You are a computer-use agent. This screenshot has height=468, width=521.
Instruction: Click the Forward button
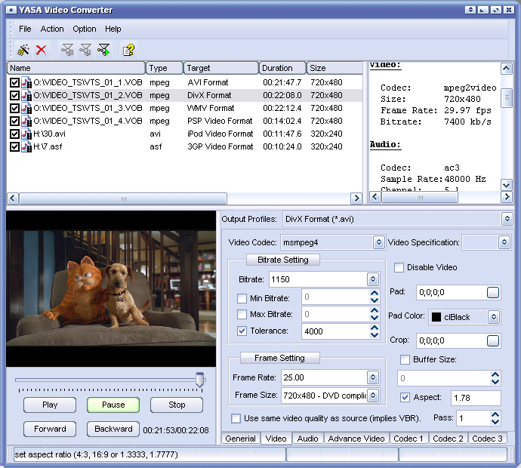(50, 429)
